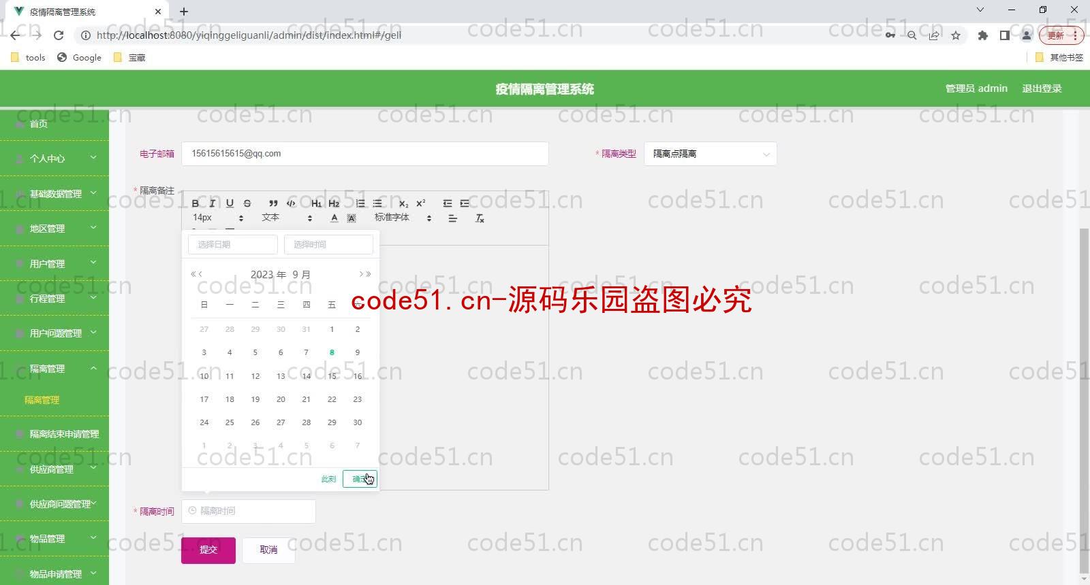Click the 此刻 now link

pyautogui.click(x=328, y=479)
